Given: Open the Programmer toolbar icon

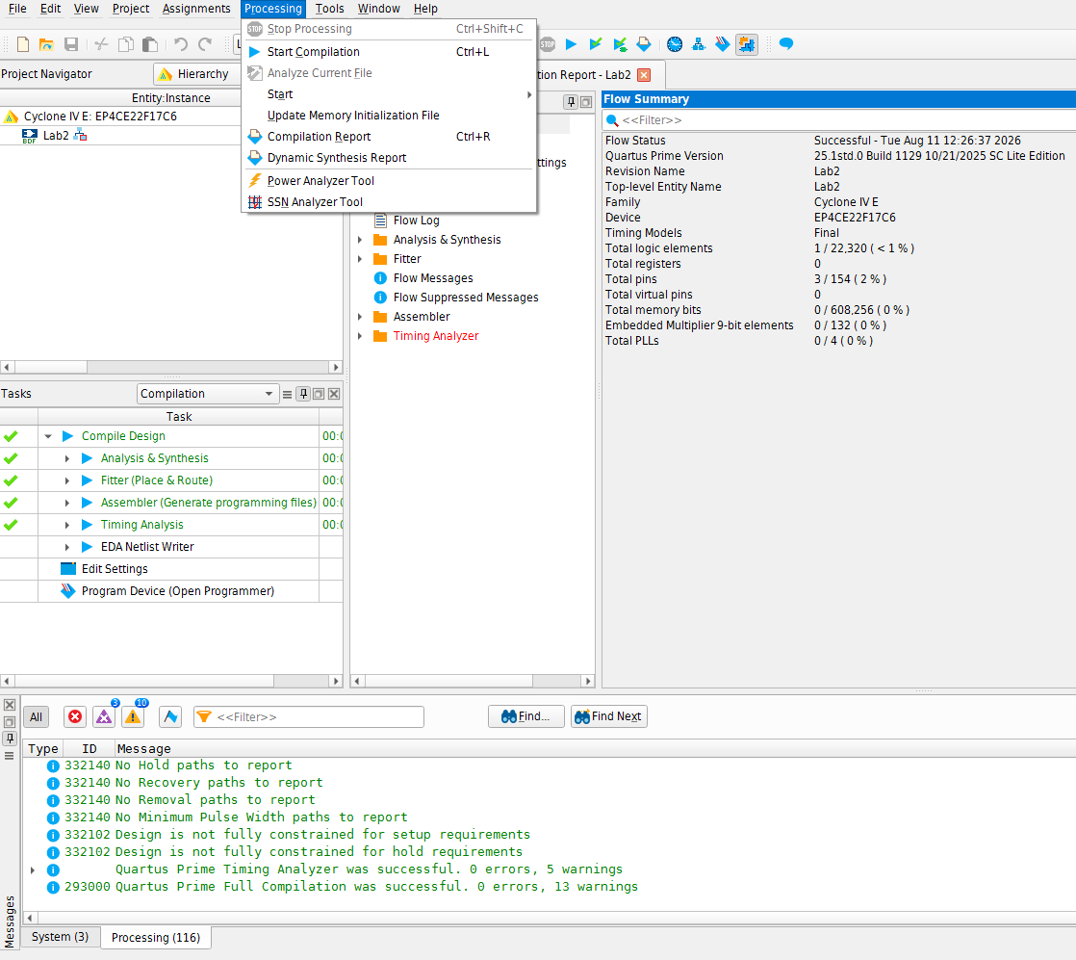Looking at the screenshot, I should coord(723,44).
